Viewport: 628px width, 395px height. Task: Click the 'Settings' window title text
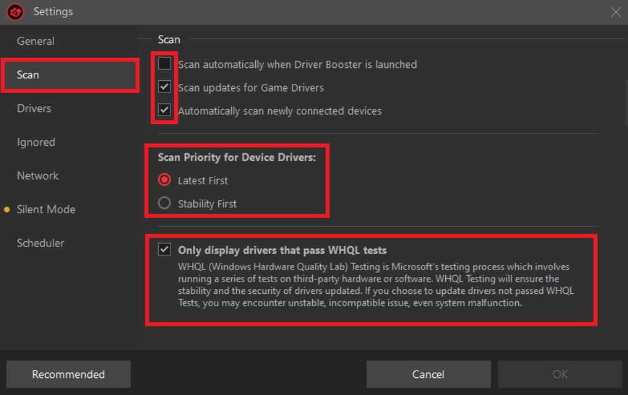click(x=53, y=12)
